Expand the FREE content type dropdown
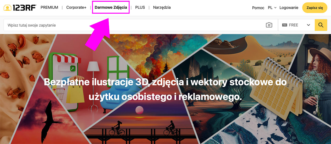The image size is (331, 144). tap(296, 25)
